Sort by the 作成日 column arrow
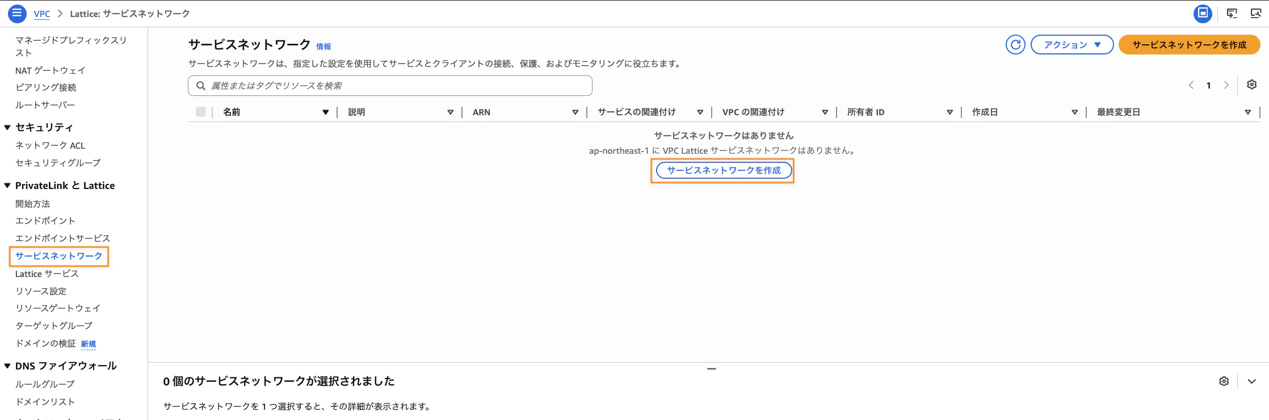Viewport: 1269px width, 420px height. (x=1075, y=112)
